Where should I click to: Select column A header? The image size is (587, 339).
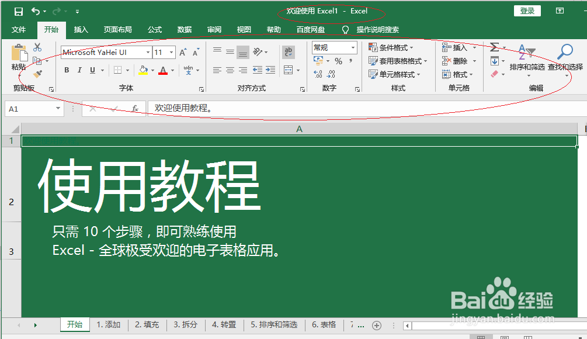[299, 129]
